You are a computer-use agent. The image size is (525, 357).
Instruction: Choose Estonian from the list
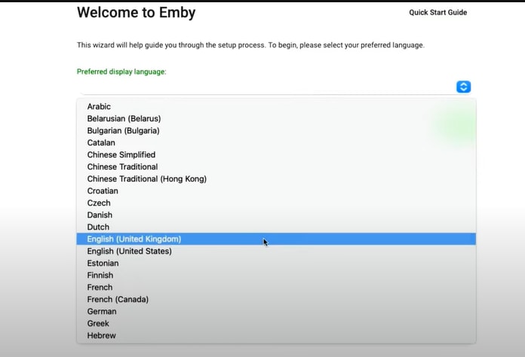[276, 263]
